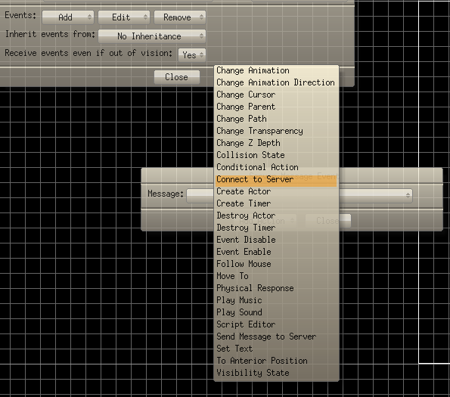Choose Collision State action
450x397 pixels.
pyautogui.click(x=276, y=155)
